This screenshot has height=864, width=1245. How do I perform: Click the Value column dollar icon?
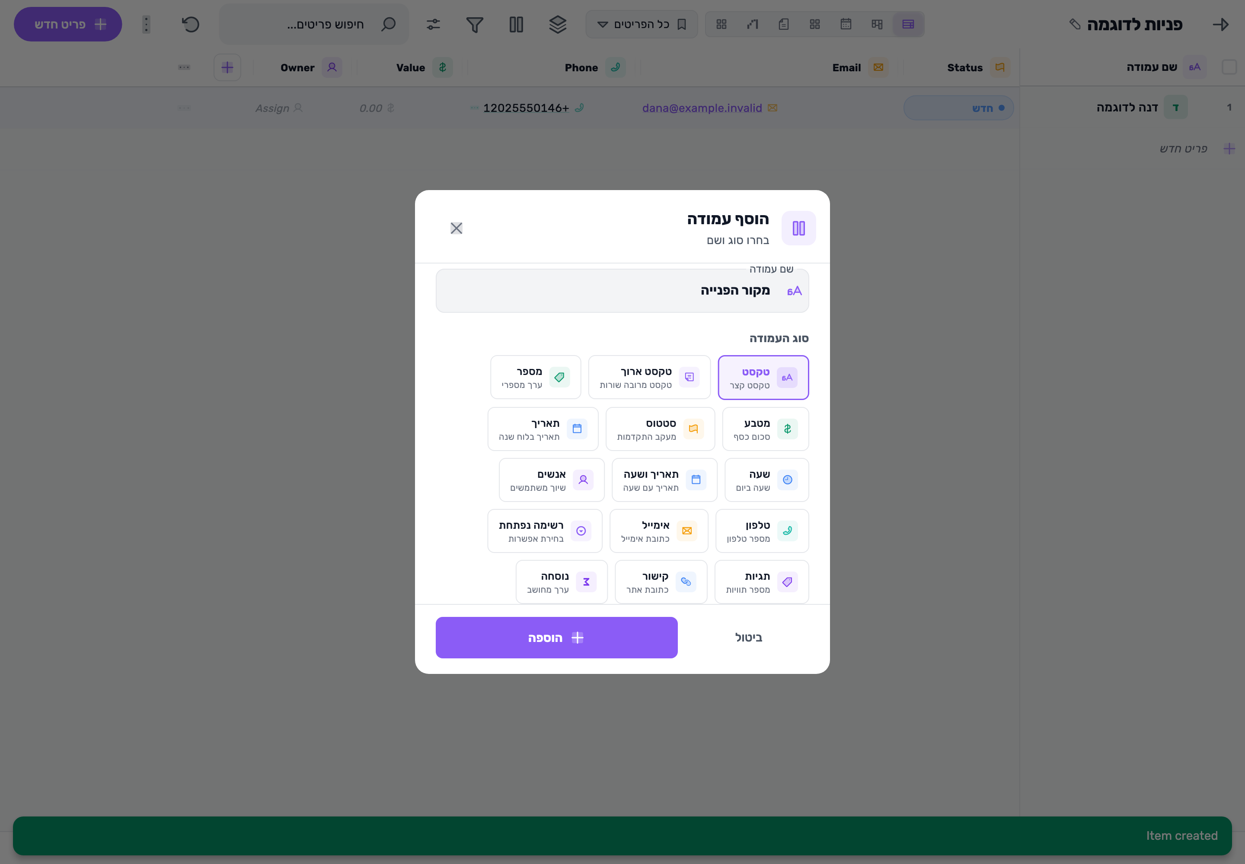[x=443, y=68]
